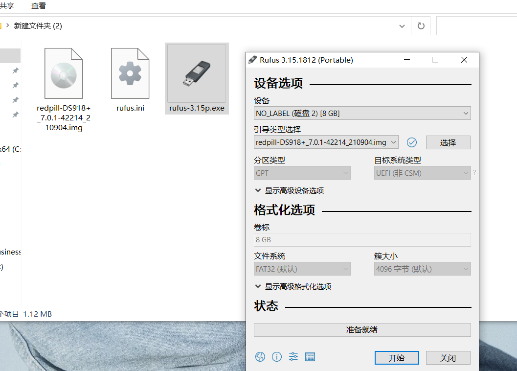Open Rufus language globe icon
Screen dimensions: 517x371
[x=260, y=357]
